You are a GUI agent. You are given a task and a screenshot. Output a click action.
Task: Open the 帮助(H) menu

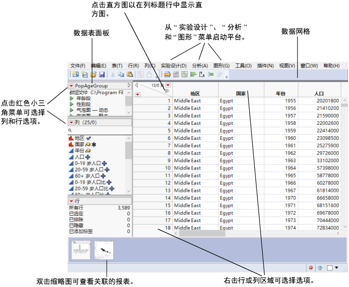331,66
